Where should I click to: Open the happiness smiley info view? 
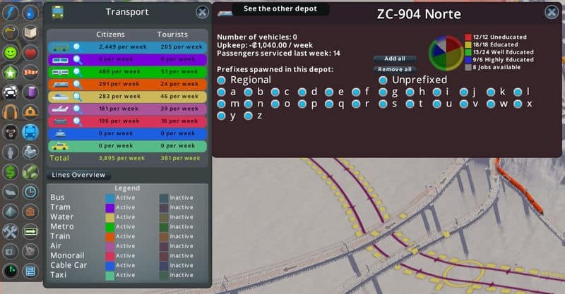11,52
